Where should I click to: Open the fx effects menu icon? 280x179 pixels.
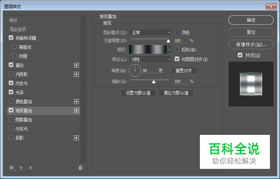12,168
